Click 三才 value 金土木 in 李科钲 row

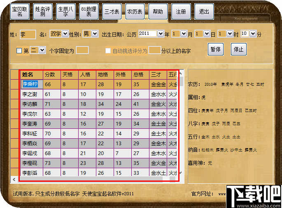click(158, 133)
